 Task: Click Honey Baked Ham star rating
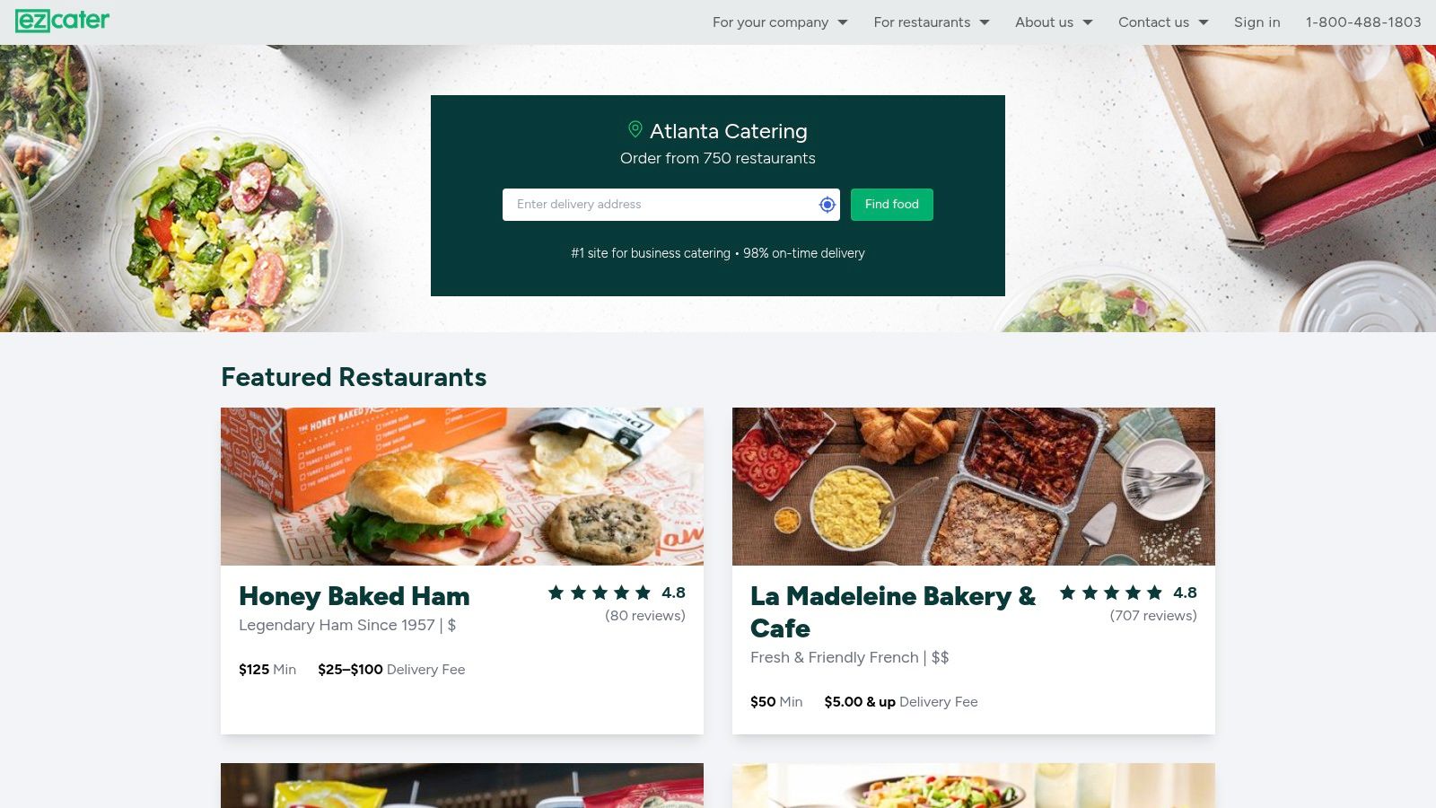point(600,593)
